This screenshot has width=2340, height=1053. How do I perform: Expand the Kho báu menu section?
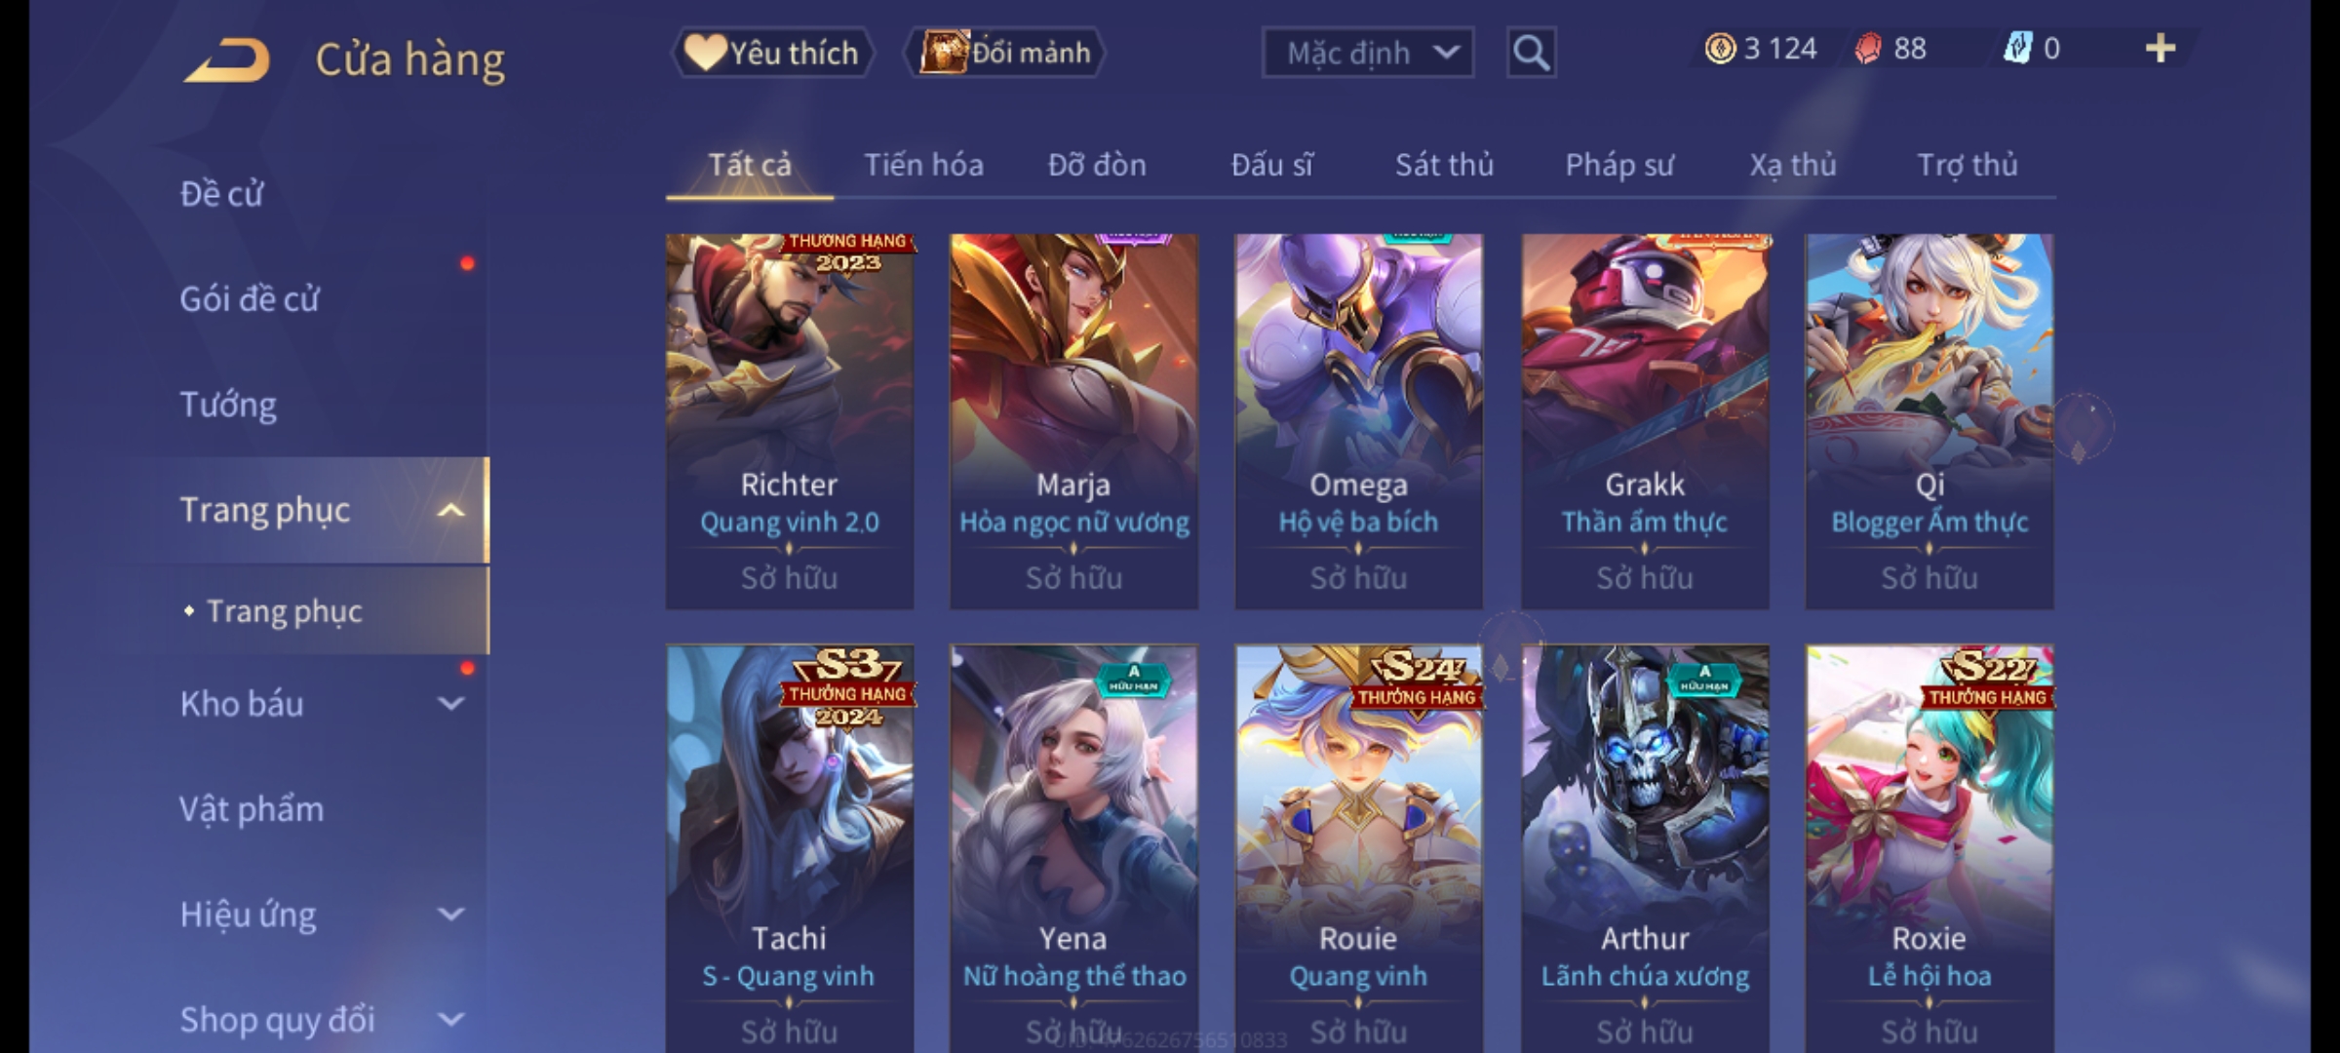coord(322,703)
